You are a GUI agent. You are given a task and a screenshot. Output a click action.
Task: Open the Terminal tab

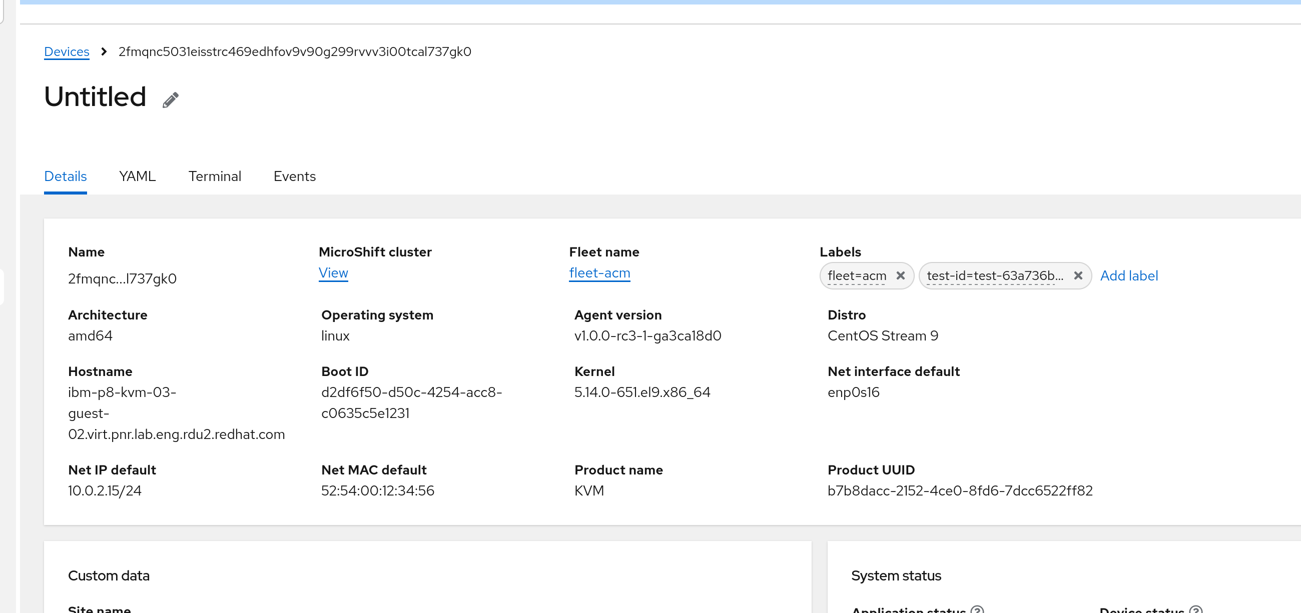coord(215,176)
